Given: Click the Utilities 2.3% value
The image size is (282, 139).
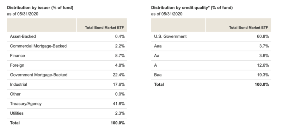Looking at the screenshot, I should [120, 113].
